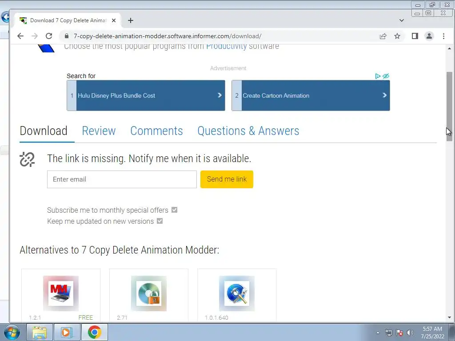
Task: Click the background window's back button
Action: [x=4, y=17]
